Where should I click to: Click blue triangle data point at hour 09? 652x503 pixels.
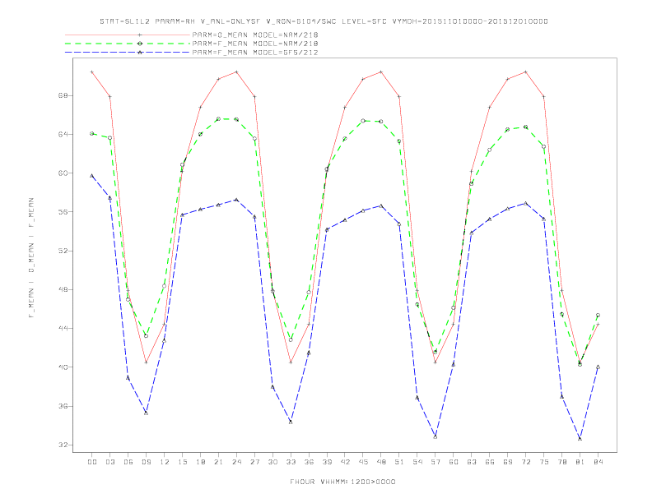coord(146,413)
